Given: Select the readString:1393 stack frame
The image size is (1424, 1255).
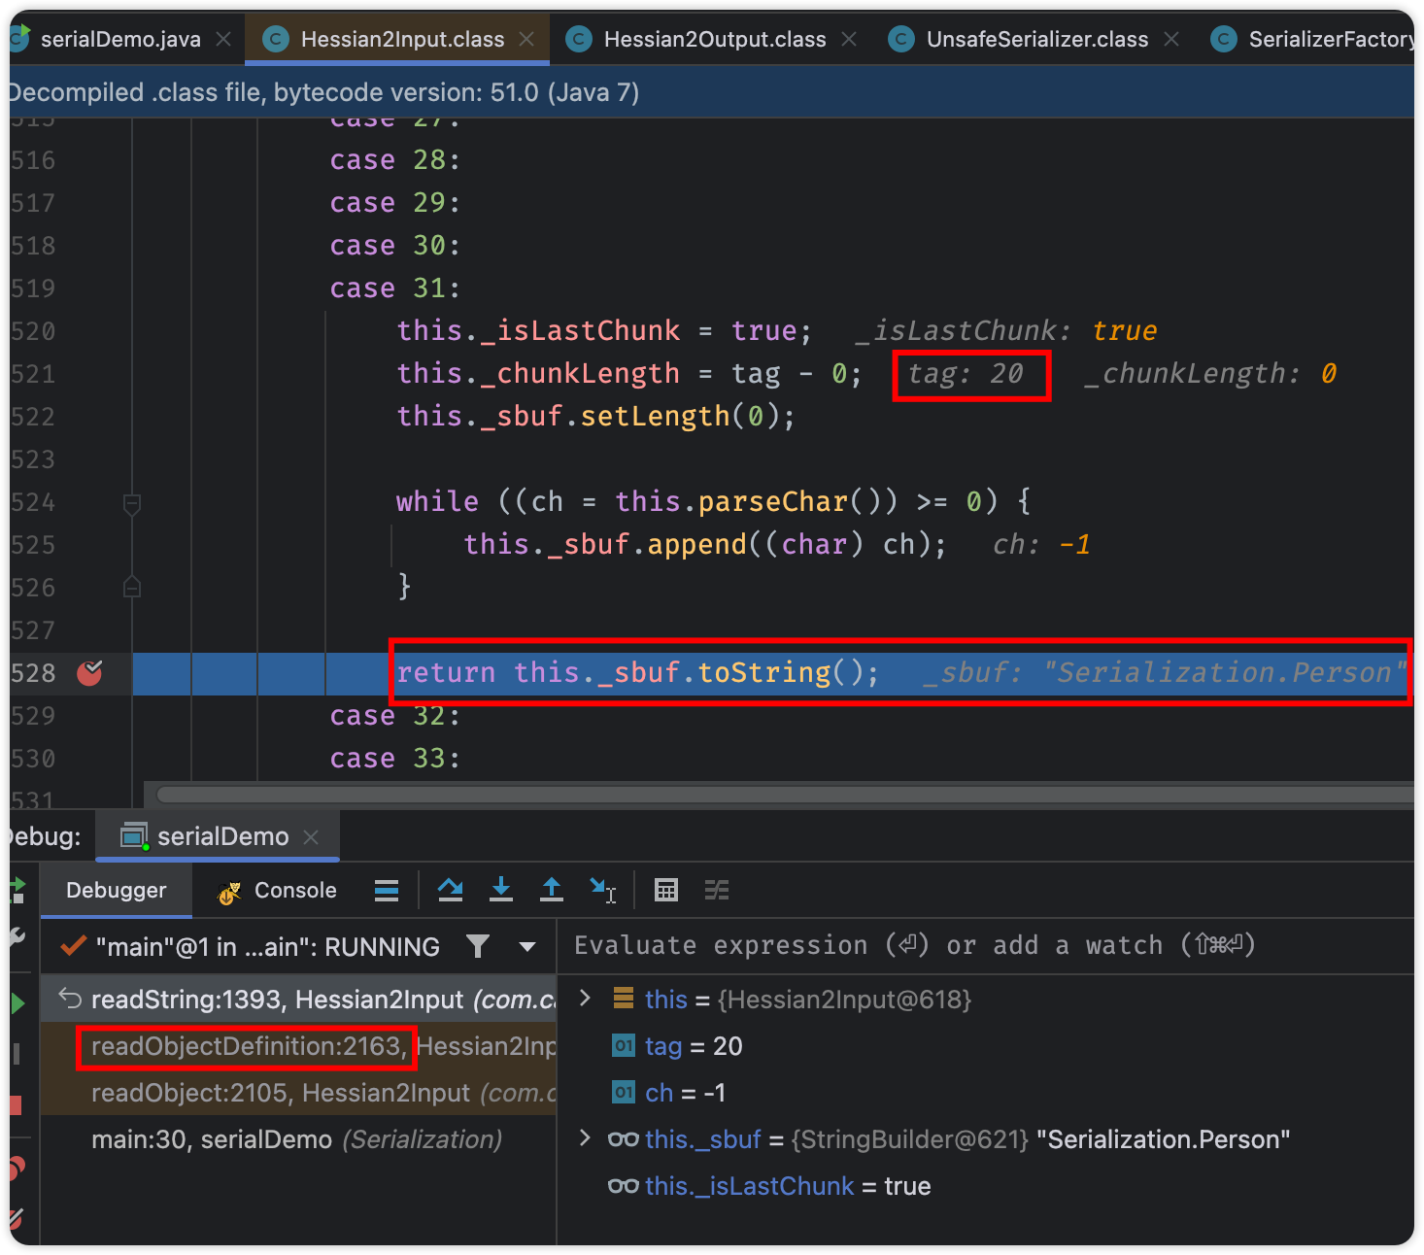Looking at the screenshot, I should pos(299,1000).
